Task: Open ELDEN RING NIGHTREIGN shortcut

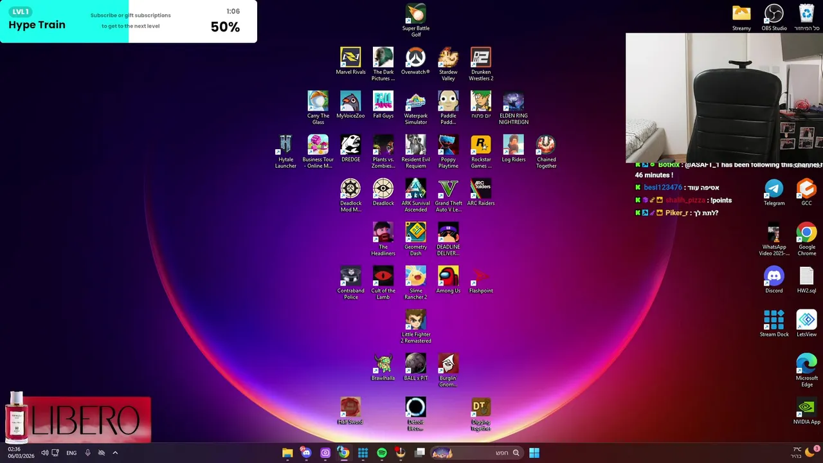Action: click(x=514, y=107)
